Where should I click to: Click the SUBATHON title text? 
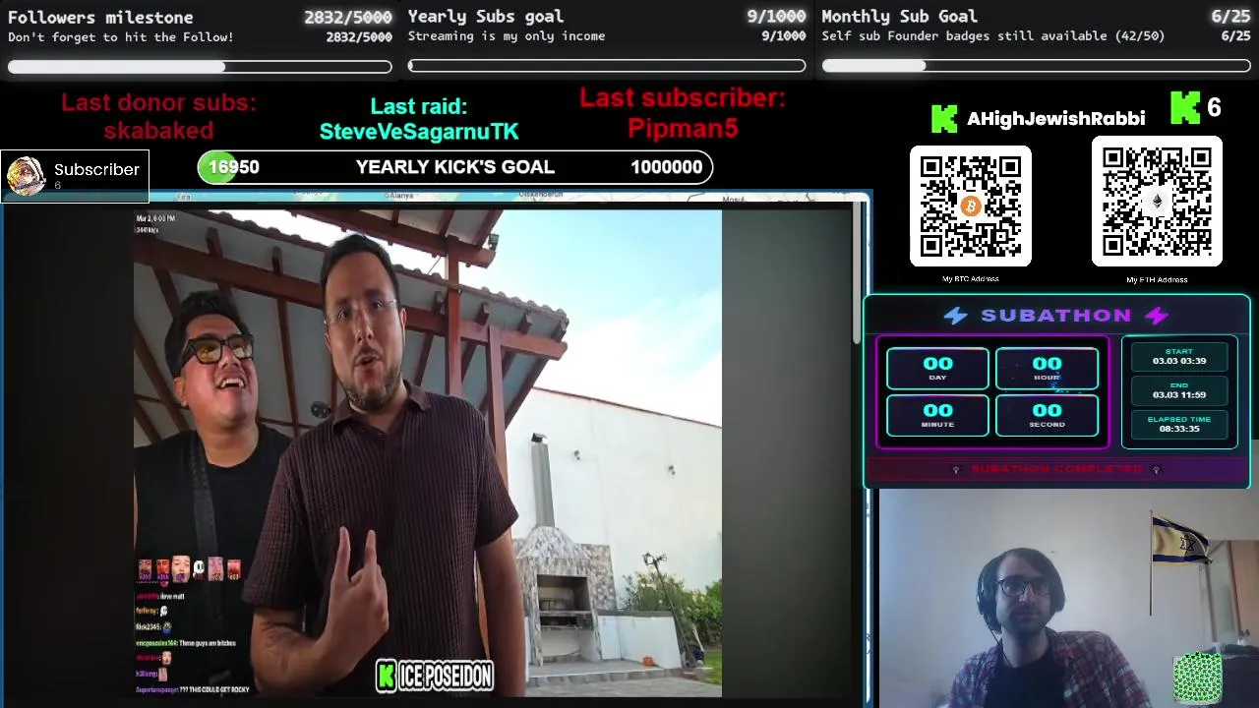(x=1056, y=316)
